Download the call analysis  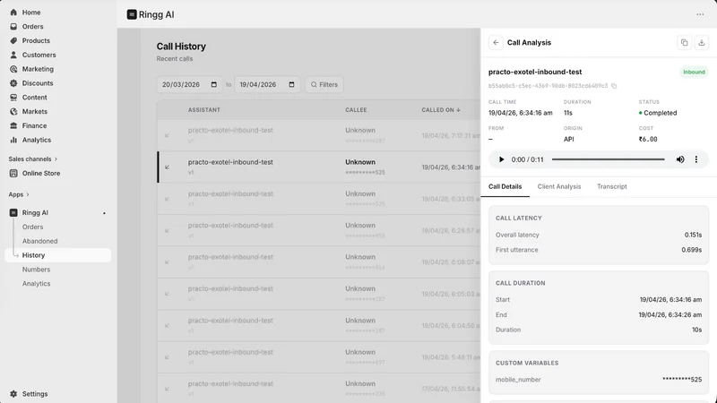702,42
